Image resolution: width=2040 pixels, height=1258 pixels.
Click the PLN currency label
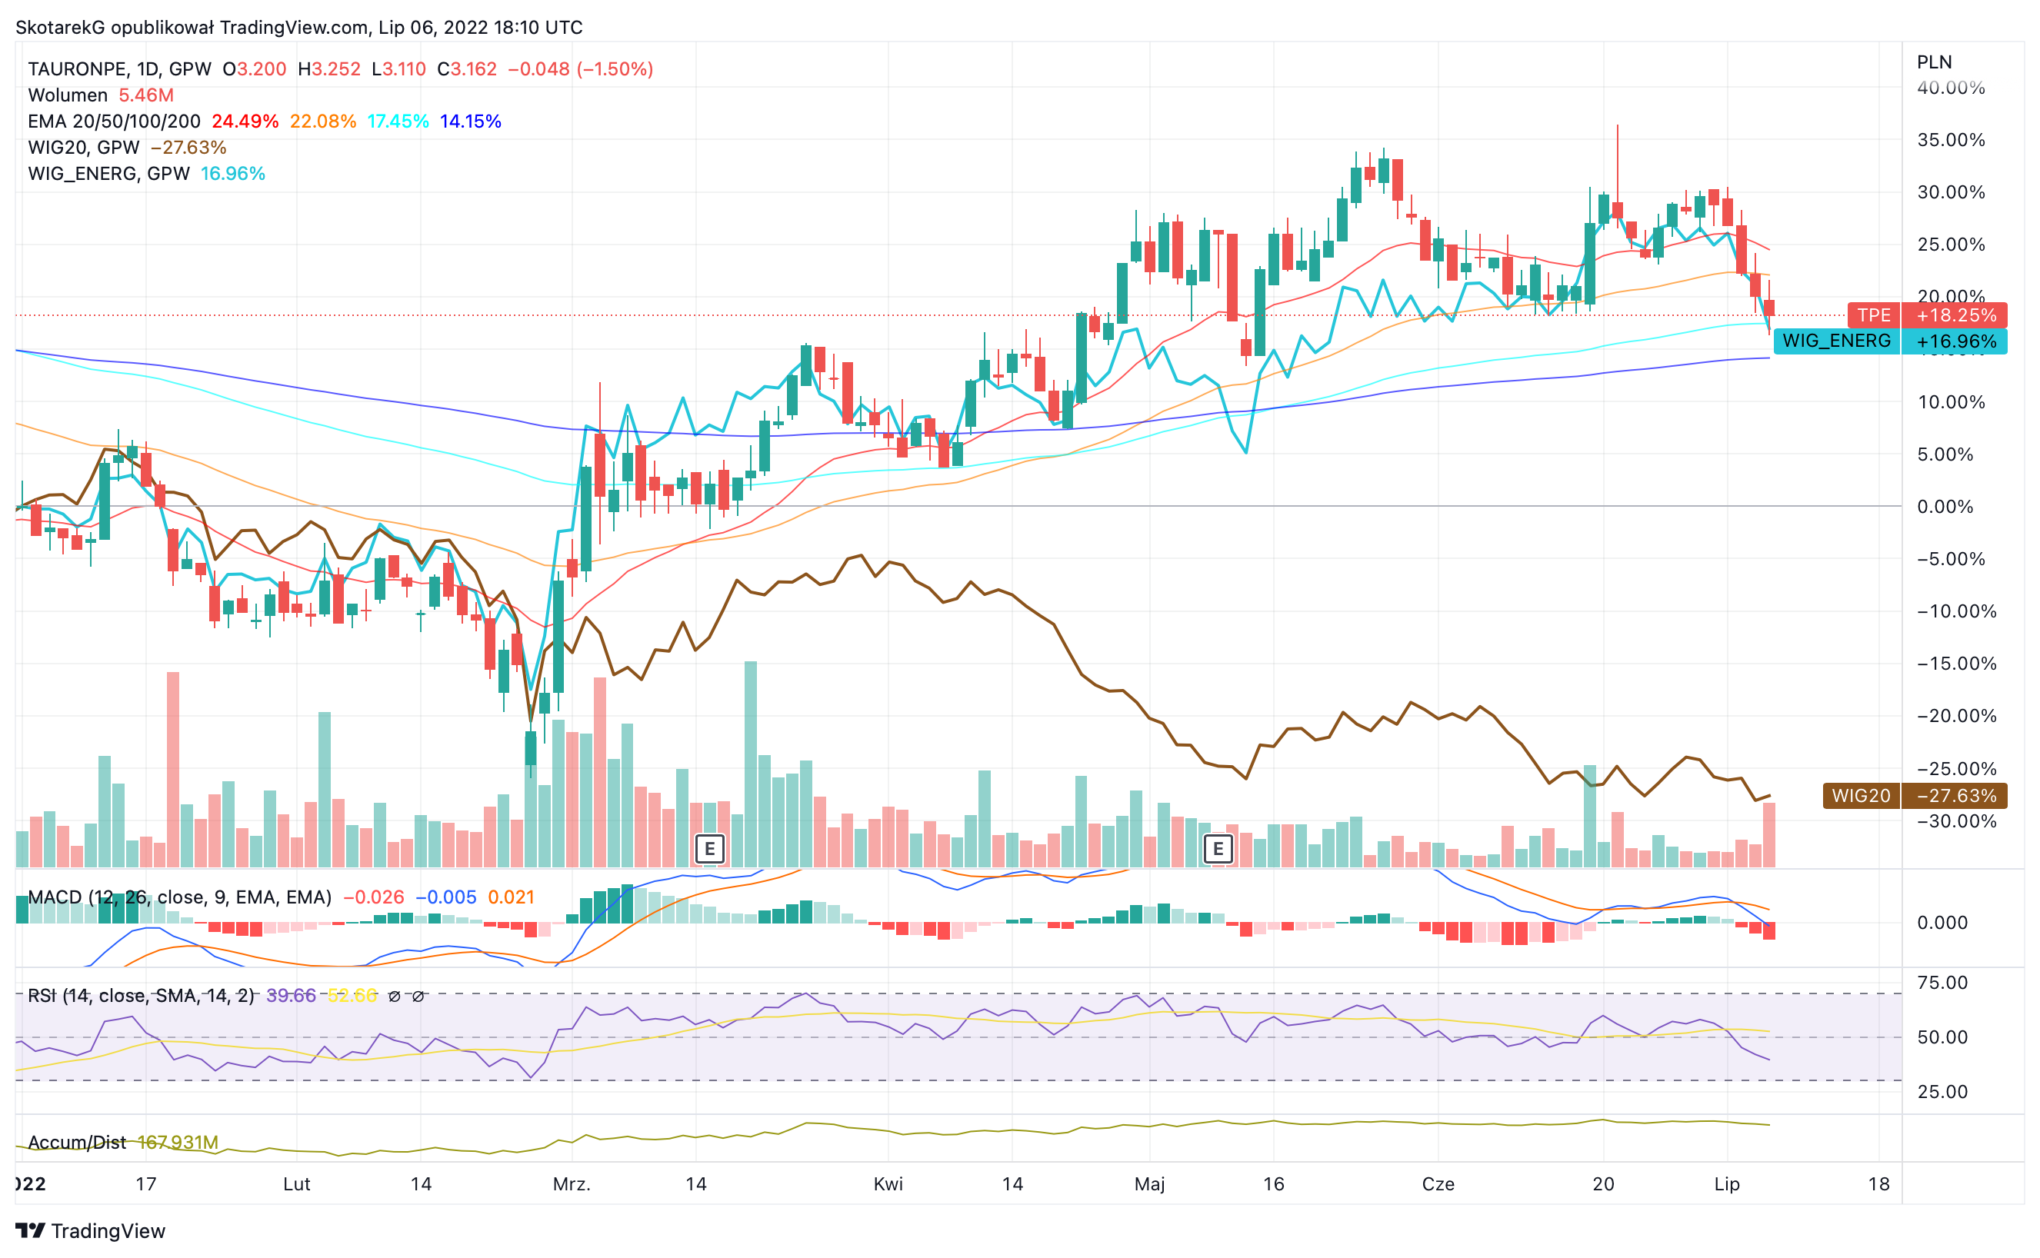pyautogui.click(x=1935, y=62)
